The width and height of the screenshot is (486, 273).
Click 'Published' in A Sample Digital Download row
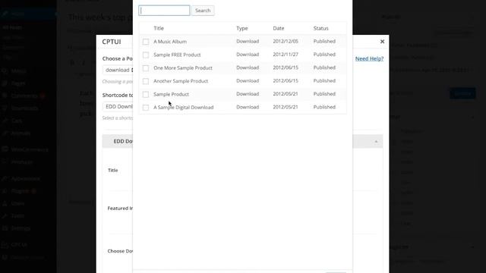(x=324, y=107)
